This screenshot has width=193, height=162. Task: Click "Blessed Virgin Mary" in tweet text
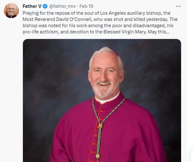(125, 32)
